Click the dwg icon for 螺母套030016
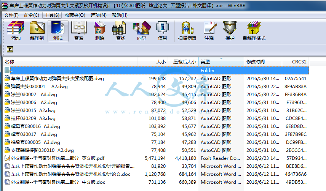Screen dimensions: 326x191 pos(7,126)
